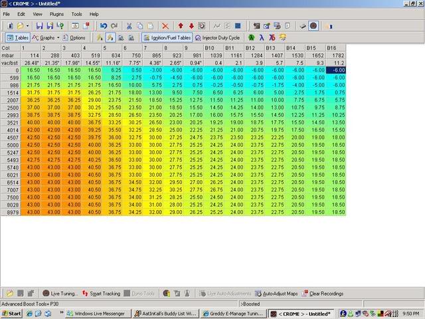Open the Plugins menu
This screenshot has width=425, height=319.
[x=56, y=14]
